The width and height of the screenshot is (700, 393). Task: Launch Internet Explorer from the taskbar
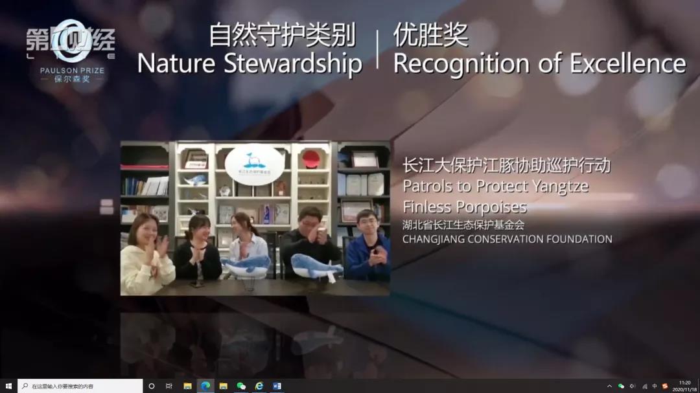259,386
